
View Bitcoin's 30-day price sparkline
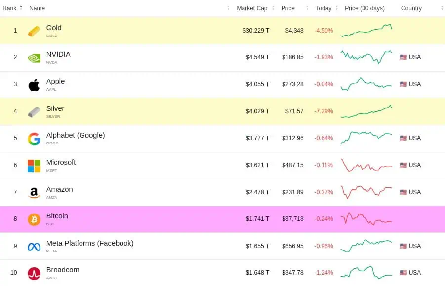pyautogui.click(x=366, y=218)
